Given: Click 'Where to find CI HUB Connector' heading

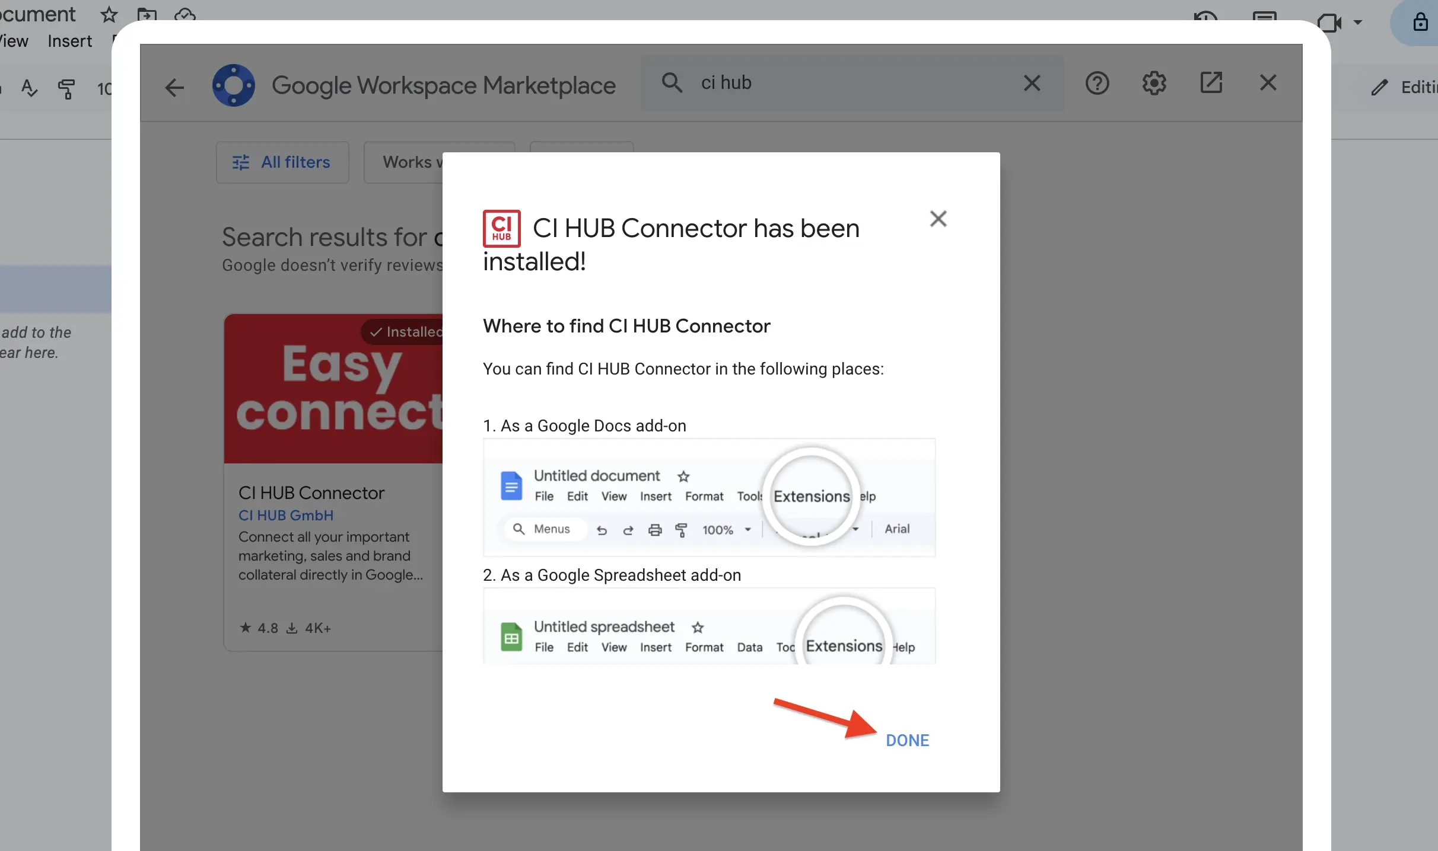Looking at the screenshot, I should click(x=626, y=326).
